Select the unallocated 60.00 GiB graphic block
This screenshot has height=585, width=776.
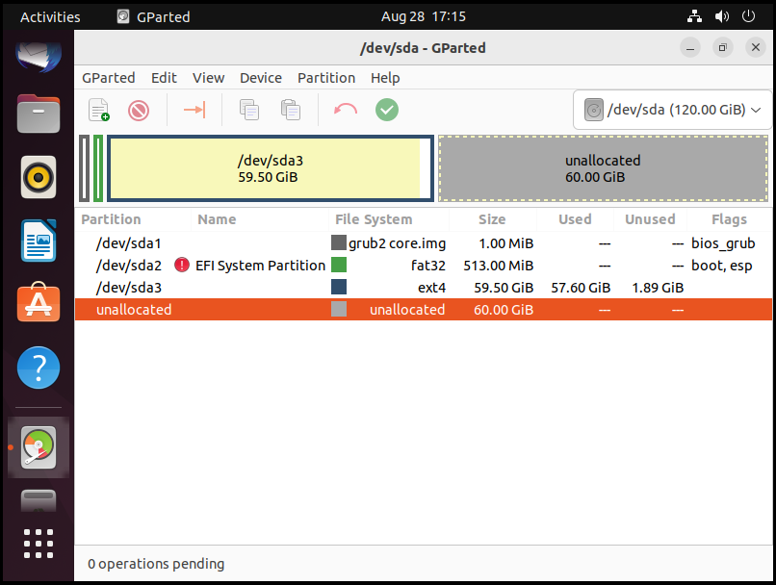coord(603,168)
